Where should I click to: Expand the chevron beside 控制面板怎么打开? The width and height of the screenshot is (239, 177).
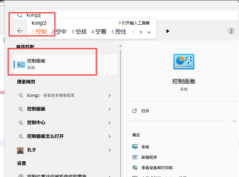[x=109, y=137]
